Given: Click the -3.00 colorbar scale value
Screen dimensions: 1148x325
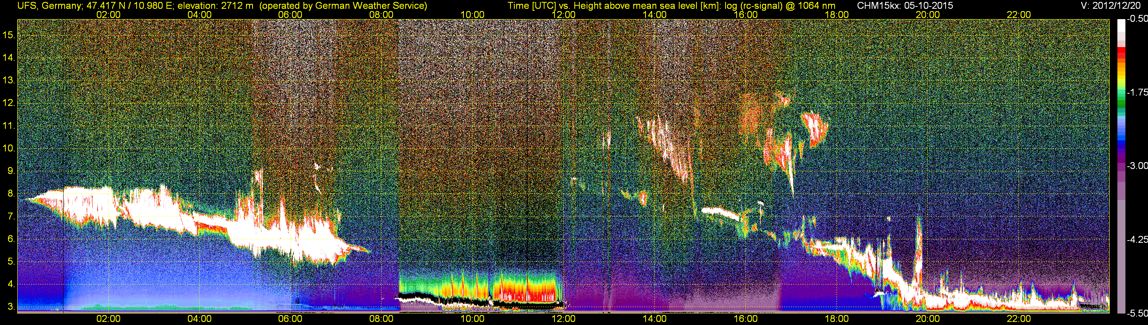Looking at the screenshot, I should [x=1137, y=166].
